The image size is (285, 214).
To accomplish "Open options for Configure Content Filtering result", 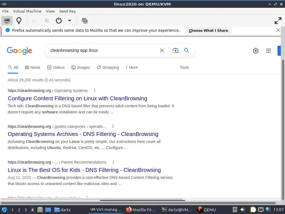I will [x=95, y=91].
